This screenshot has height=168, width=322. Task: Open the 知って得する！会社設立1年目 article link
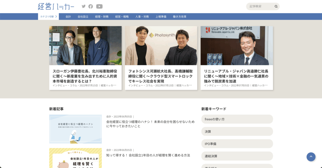tap(148, 155)
